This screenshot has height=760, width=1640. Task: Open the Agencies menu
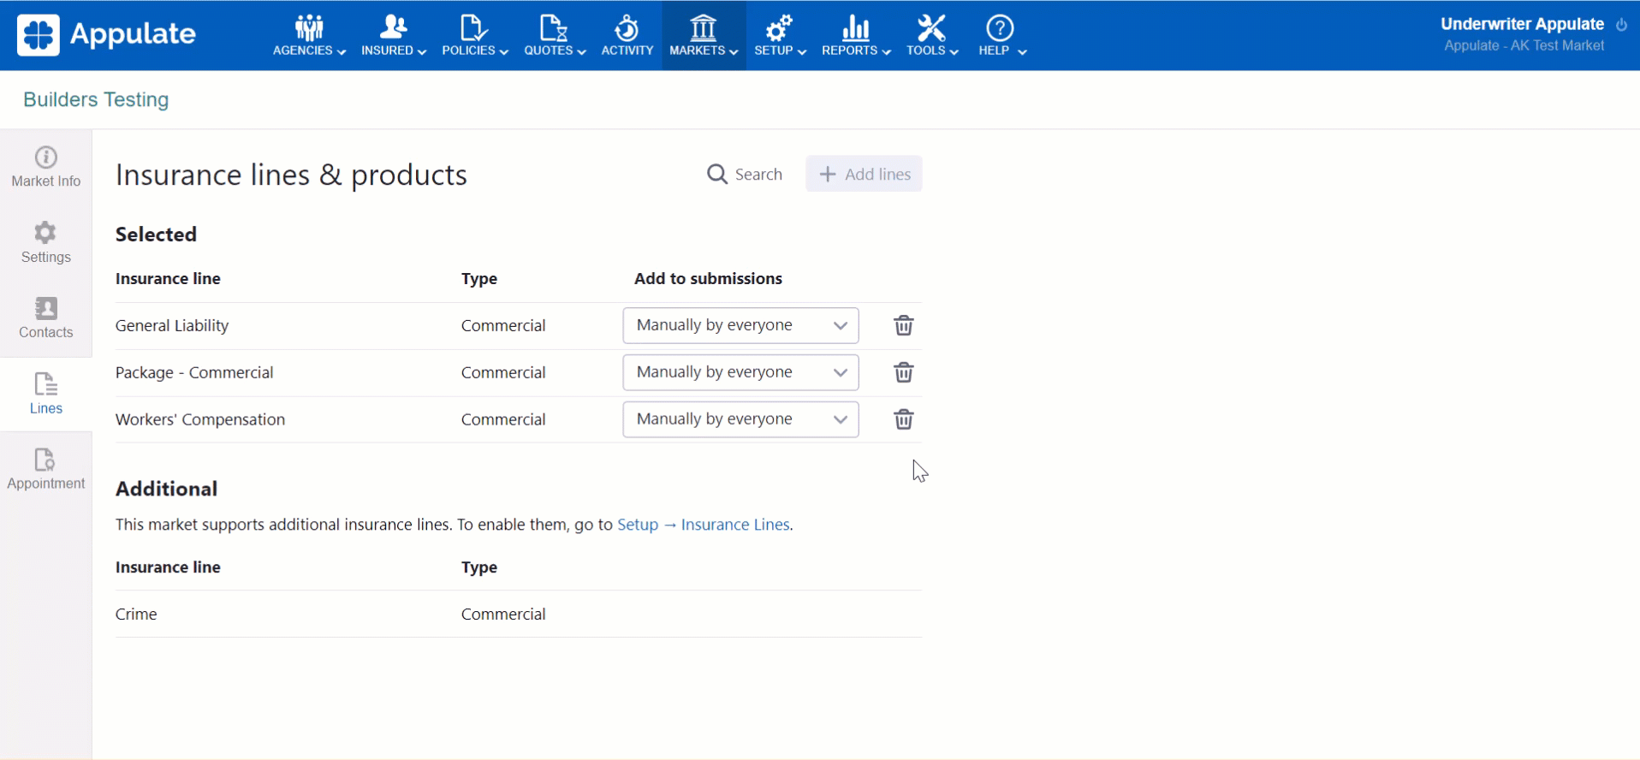[309, 36]
